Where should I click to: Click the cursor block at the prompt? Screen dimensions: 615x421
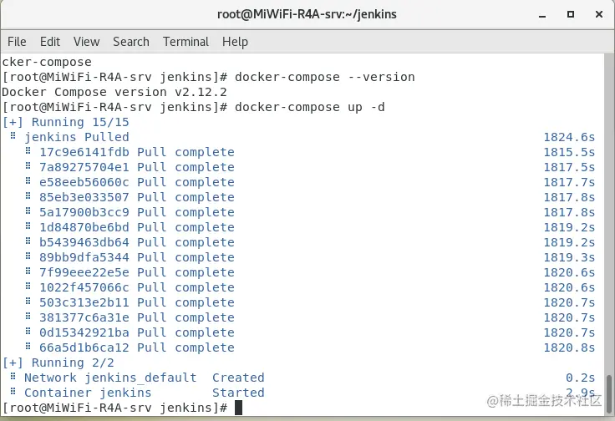coord(238,408)
